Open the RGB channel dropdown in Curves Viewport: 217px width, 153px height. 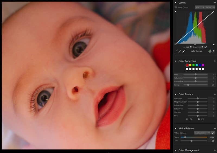coord(200,8)
